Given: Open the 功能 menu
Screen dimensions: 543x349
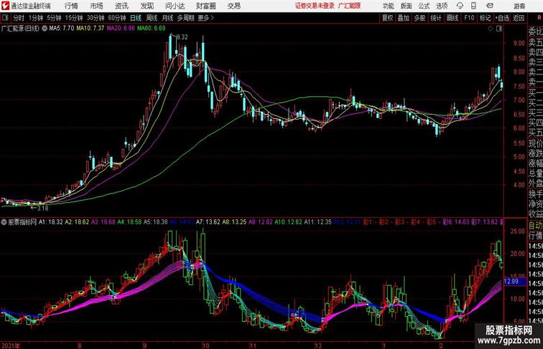Looking at the screenshot, I should (x=388, y=6).
